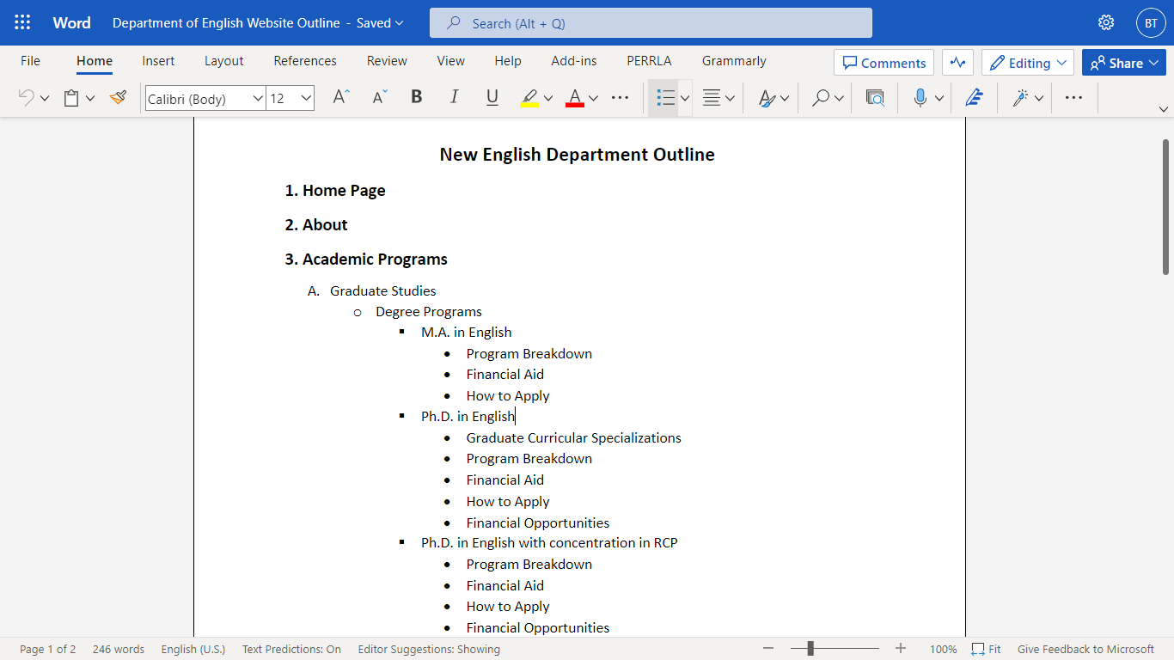Click in the Search (Alt + Q) box
This screenshot has height=660, width=1174.
click(x=651, y=23)
